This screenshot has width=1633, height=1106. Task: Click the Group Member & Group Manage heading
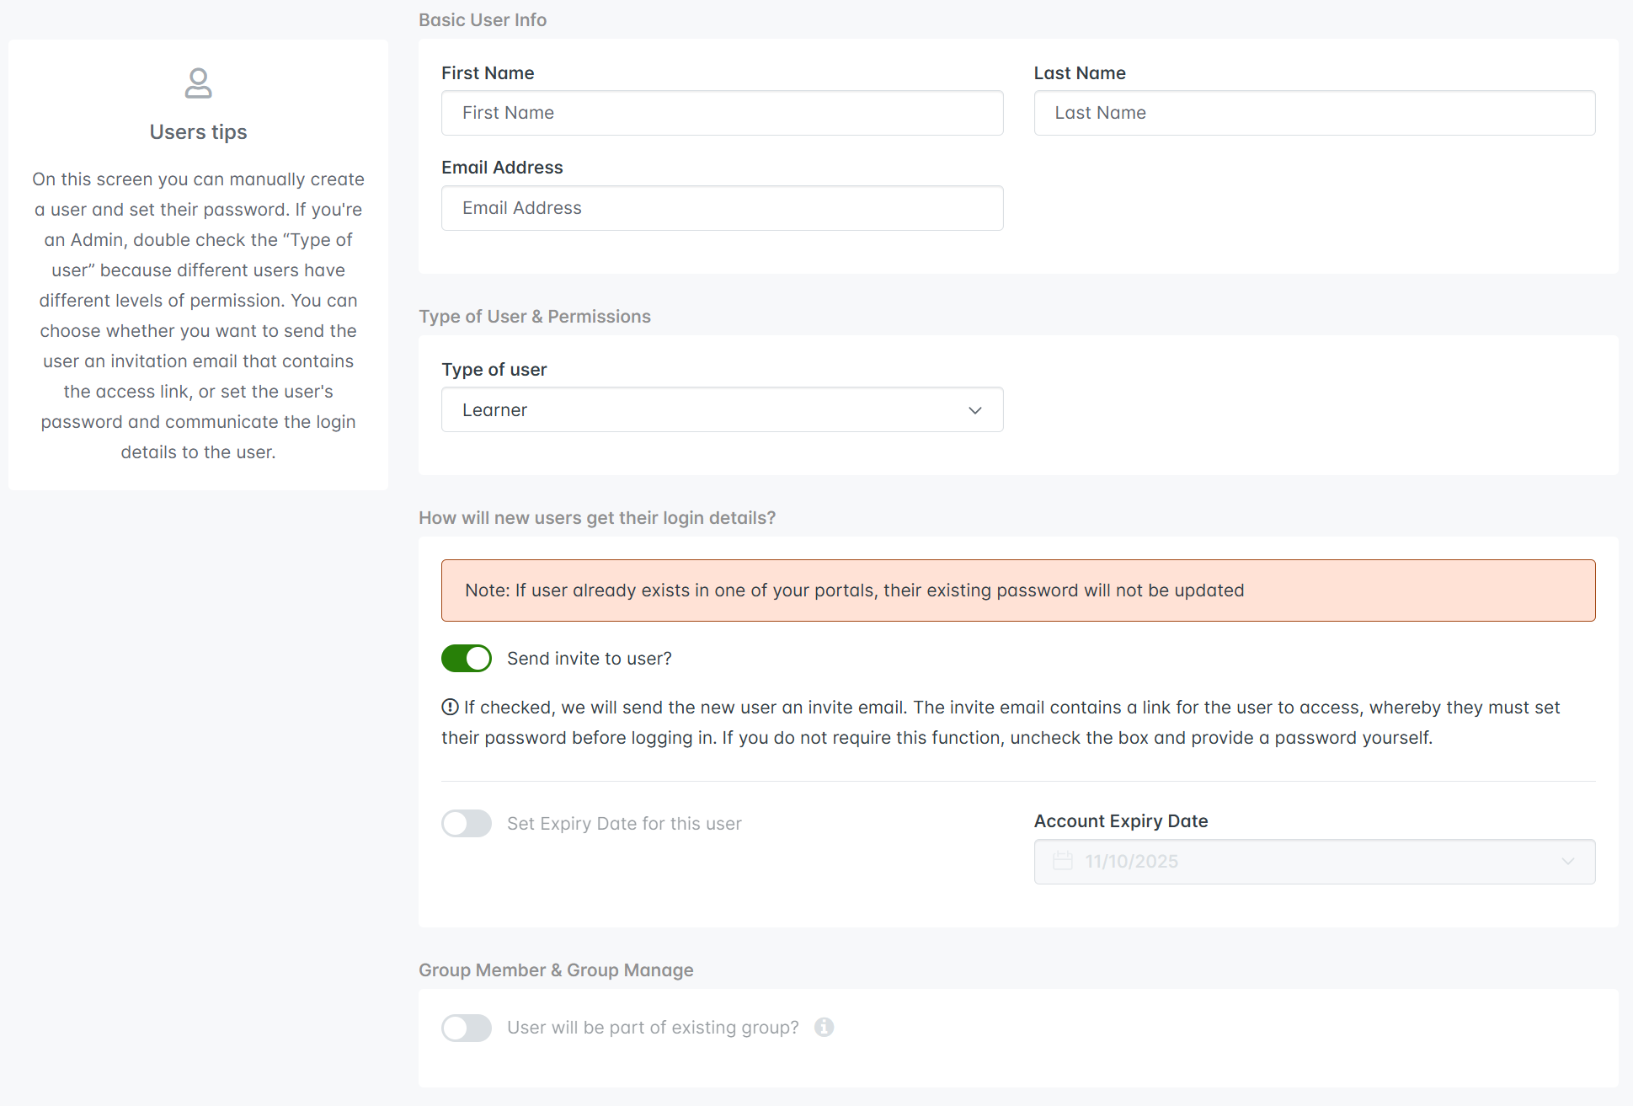pos(556,970)
